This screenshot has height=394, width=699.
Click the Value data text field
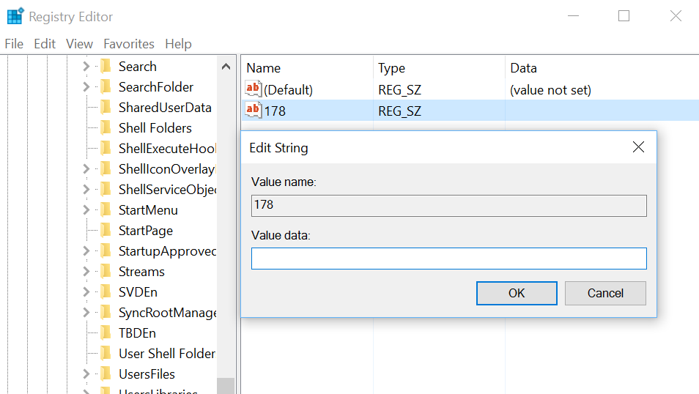click(448, 259)
